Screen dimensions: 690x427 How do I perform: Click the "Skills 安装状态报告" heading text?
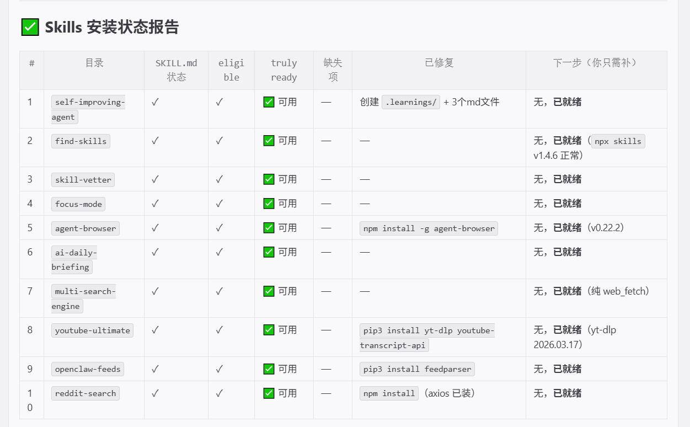click(x=112, y=27)
